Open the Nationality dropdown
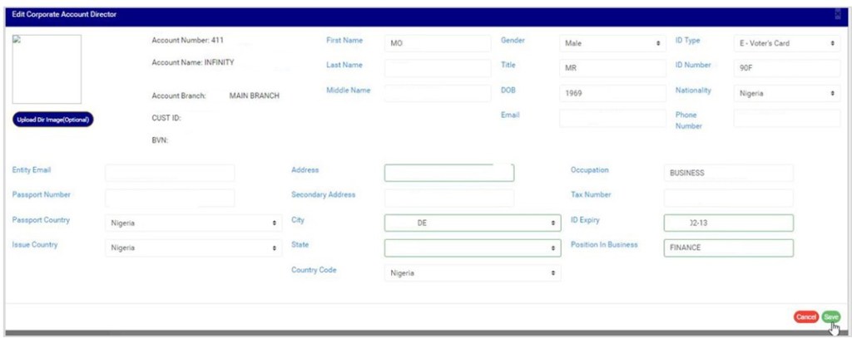852x338 pixels. (786, 93)
